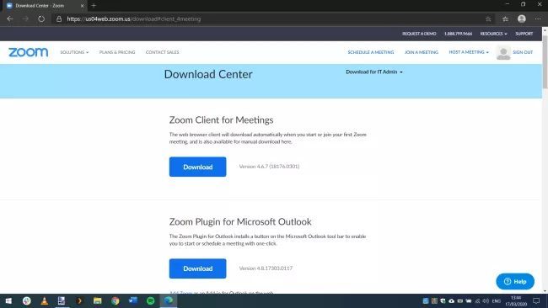This screenshot has height=308, width=548.
Task: Click the Zoom account avatar next to Sign Out
Action: pos(503,53)
